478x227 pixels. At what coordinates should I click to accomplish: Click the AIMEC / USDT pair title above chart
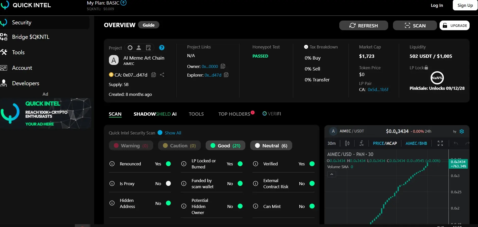352,131
